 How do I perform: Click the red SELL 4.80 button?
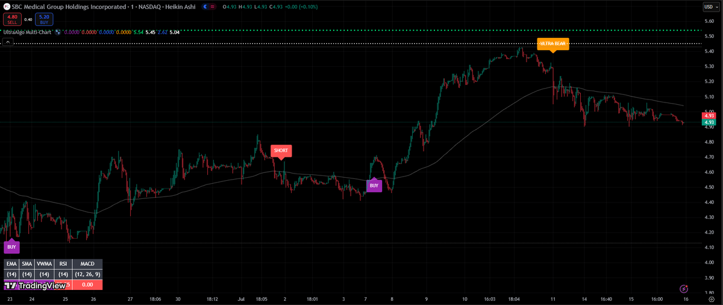(11, 19)
